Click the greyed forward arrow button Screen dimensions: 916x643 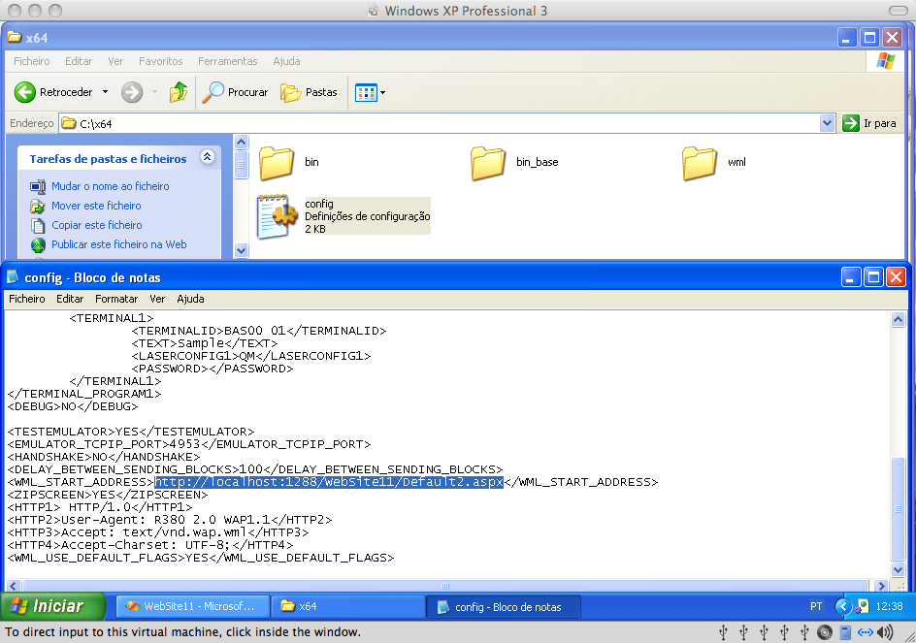(132, 92)
